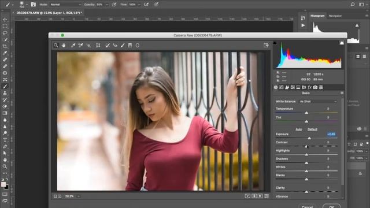Select Camera Raw Radial Filter tool
370x208 pixels.
[138, 45]
